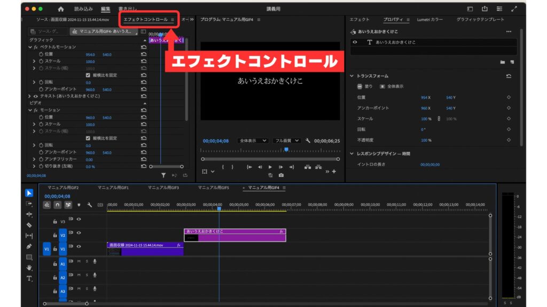Image resolution: width=547 pixels, height=307 pixels.
Task: Add keyframe for 不透明度 in Properties
Action: coord(509,140)
